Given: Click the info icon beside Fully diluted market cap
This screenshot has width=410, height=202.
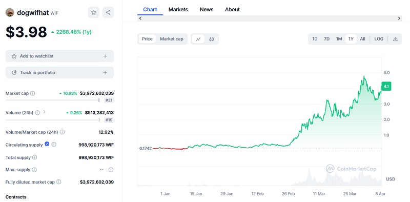Looking at the screenshot, I should (x=59, y=182).
